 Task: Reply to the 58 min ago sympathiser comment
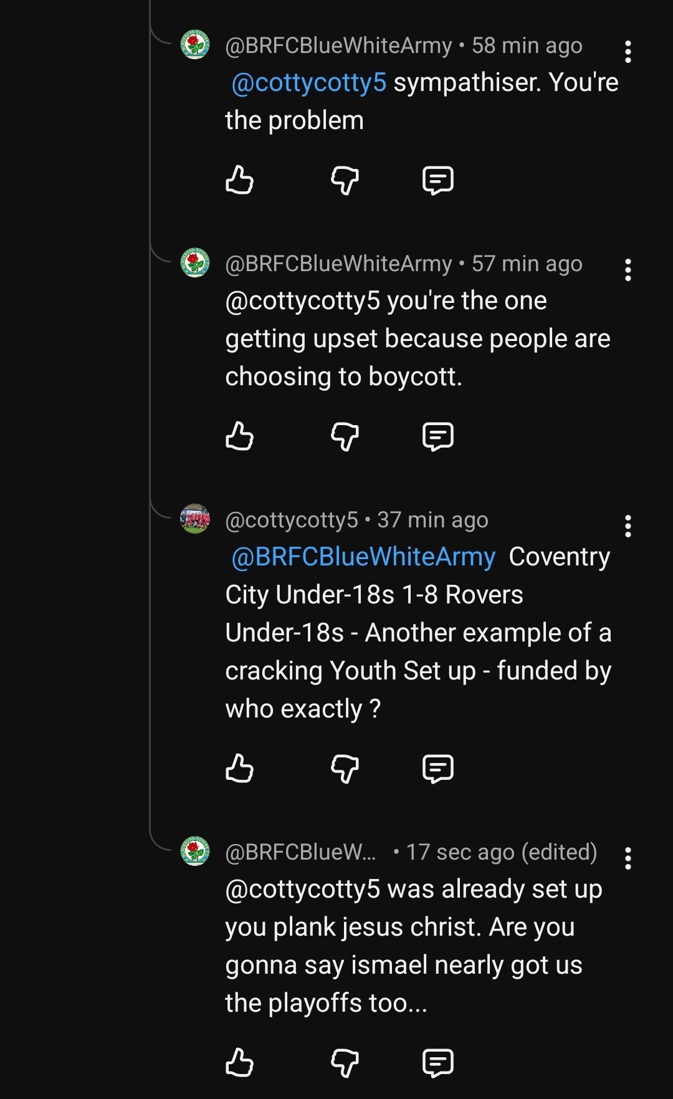[x=438, y=180]
